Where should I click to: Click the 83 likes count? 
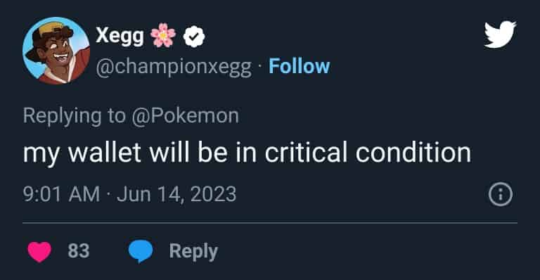pos(79,250)
